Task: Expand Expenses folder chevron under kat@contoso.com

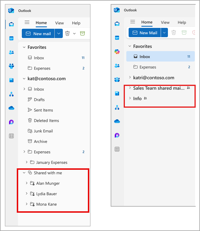Action: [x=24, y=152]
